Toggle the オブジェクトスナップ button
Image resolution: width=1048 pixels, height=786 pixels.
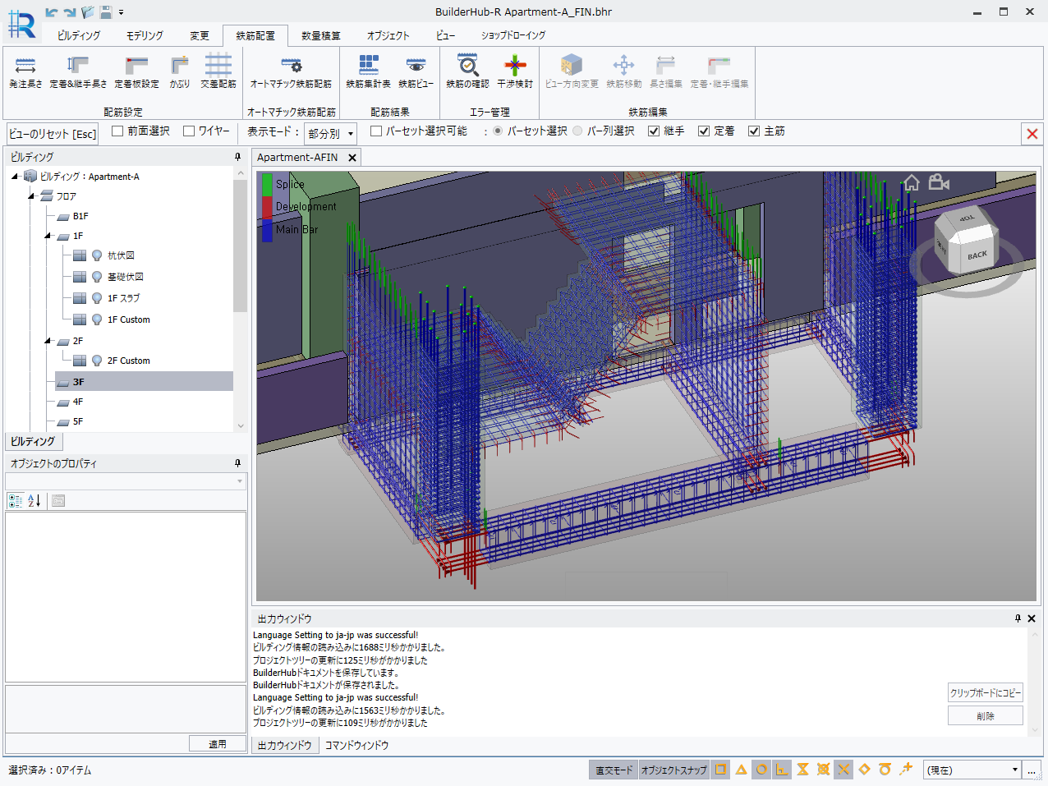[673, 770]
